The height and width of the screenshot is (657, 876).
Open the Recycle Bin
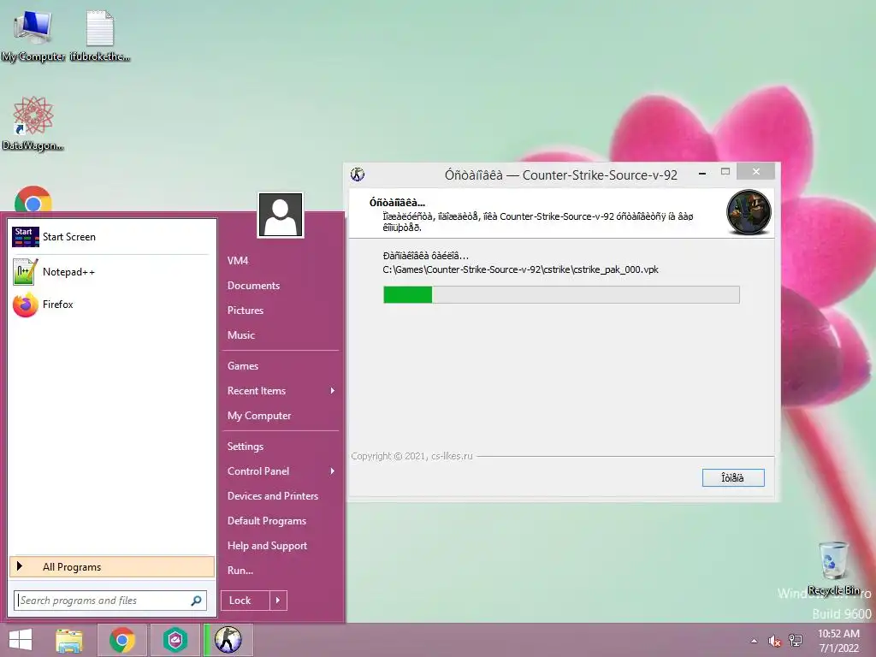point(833,568)
